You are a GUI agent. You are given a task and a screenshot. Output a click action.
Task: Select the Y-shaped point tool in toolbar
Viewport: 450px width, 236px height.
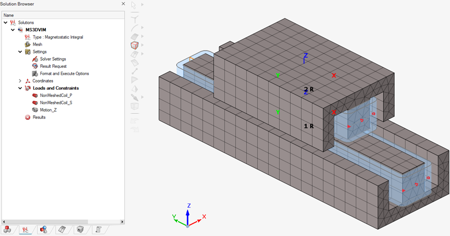tap(134, 18)
